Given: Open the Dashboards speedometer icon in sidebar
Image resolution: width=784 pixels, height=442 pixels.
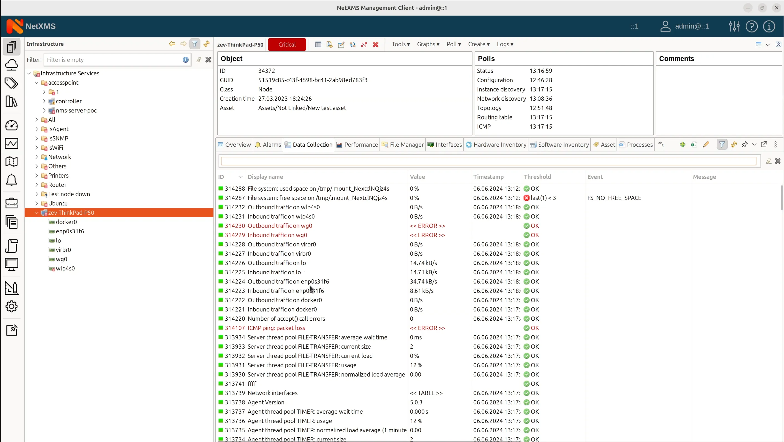Looking at the screenshot, I should pyautogui.click(x=12, y=125).
